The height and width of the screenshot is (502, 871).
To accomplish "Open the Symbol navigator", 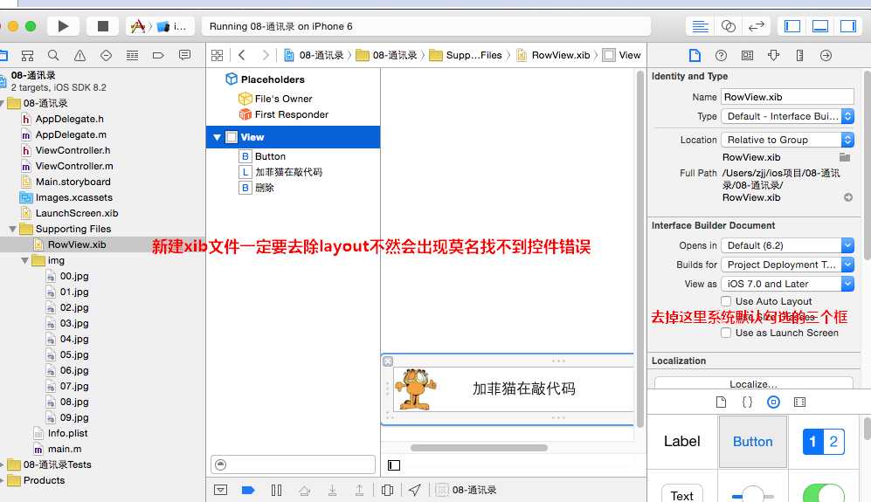I will pyautogui.click(x=27, y=56).
